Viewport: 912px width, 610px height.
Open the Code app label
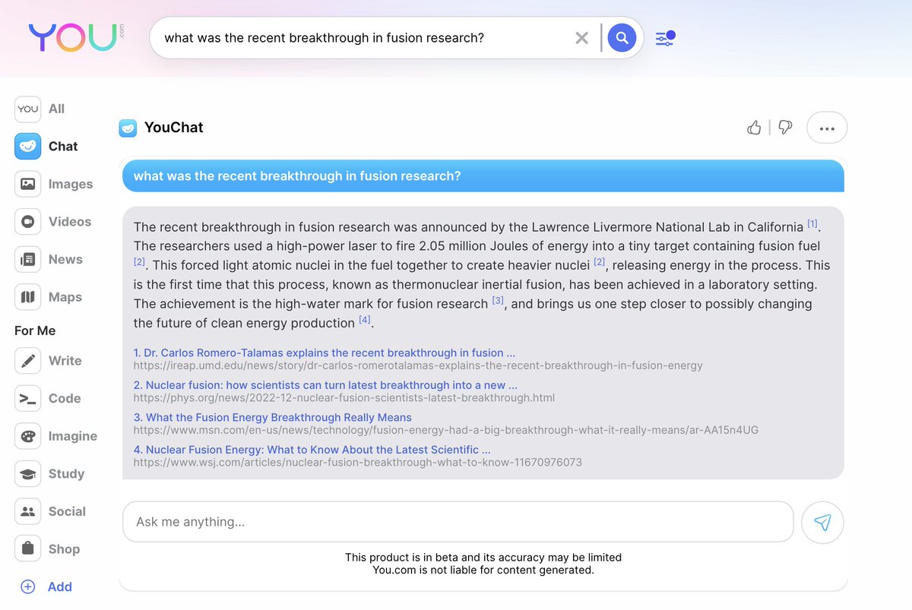(65, 398)
